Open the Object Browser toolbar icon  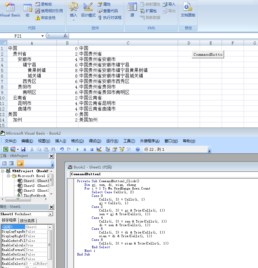point(122,149)
